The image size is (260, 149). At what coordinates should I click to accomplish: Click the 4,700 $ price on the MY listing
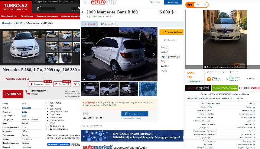point(191,73)
